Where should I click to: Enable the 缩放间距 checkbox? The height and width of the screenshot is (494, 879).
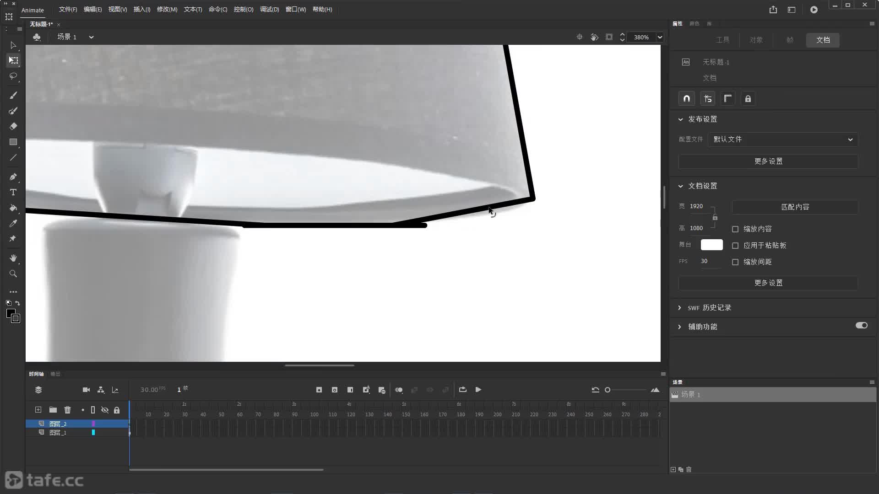coord(735,262)
